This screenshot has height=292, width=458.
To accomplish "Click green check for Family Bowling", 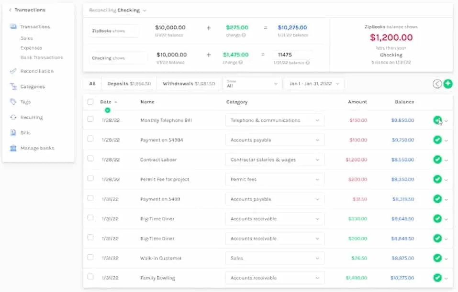I will coord(437,278).
